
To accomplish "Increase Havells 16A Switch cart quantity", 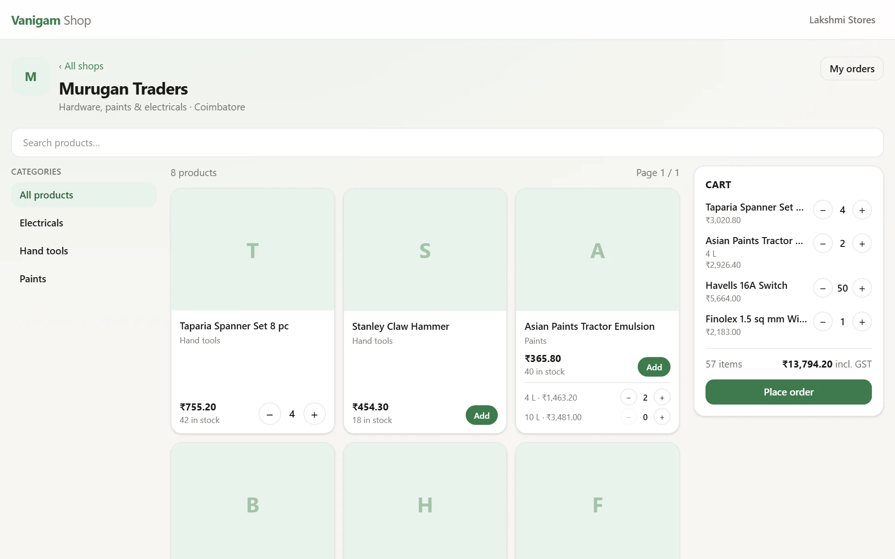I will (862, 288).
